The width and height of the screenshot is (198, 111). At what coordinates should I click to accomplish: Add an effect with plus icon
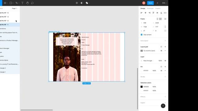pos(165,97)
